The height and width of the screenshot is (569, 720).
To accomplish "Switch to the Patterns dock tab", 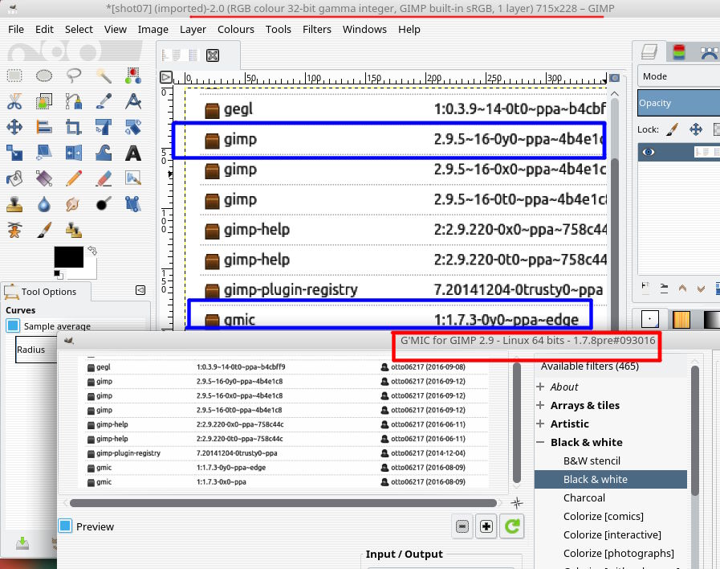I will pyautogui.click(x=681, y=319).
